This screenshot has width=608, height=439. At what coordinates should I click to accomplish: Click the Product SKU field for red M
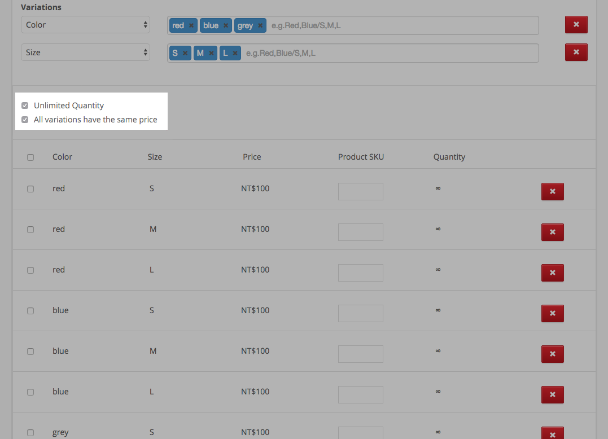pos(361,232)
